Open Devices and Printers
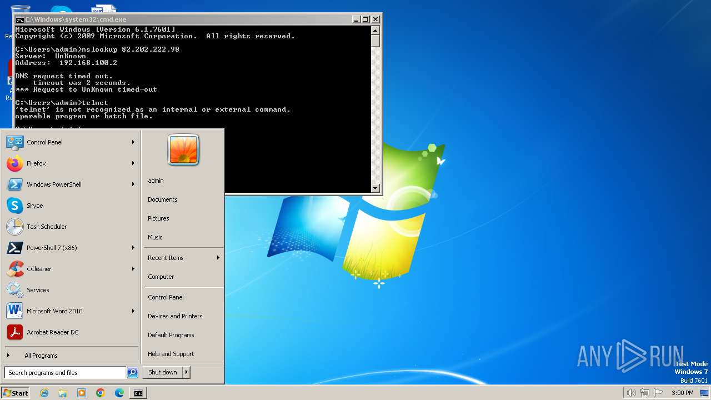This screenshot has height=400, width=711. [x=175, y=316]
